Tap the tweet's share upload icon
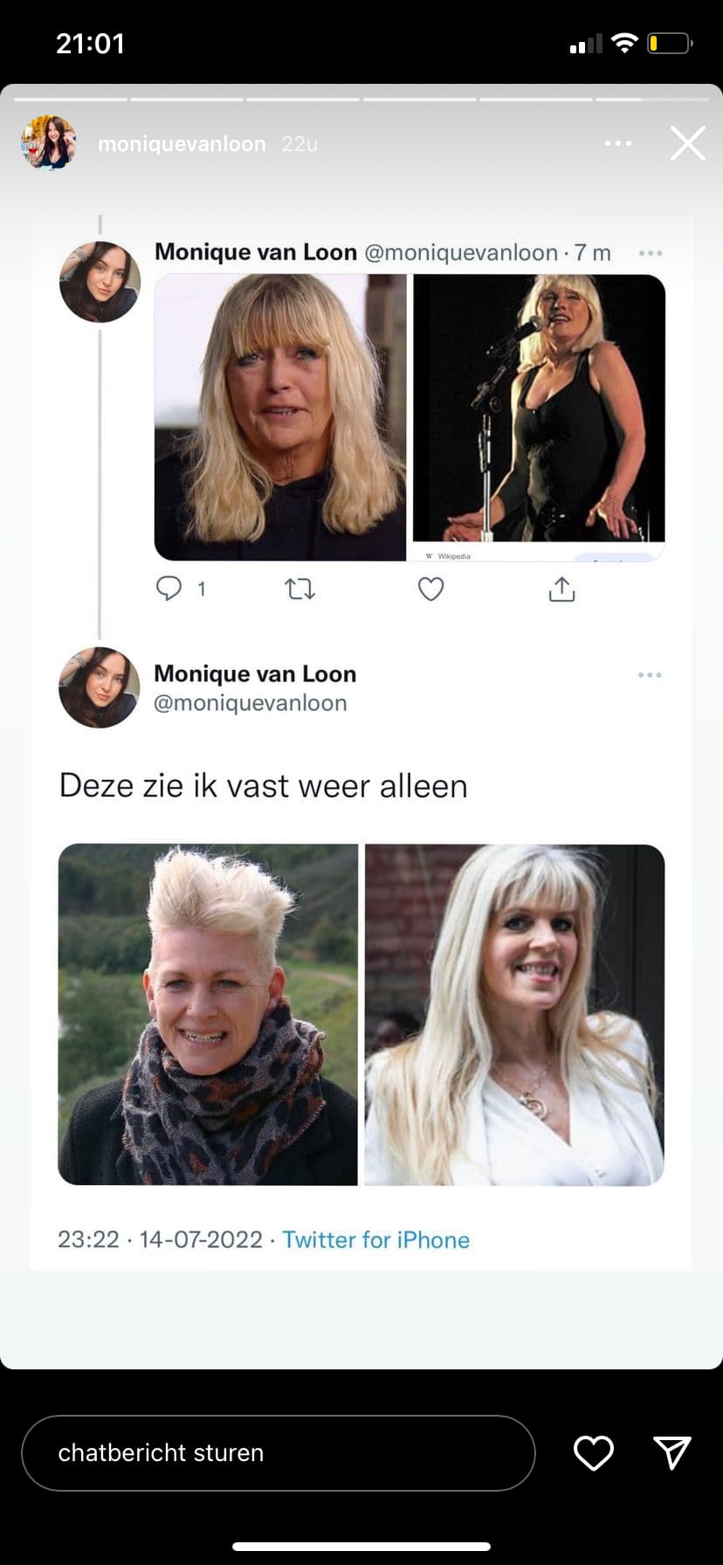723x1565 pixels. 561,589
